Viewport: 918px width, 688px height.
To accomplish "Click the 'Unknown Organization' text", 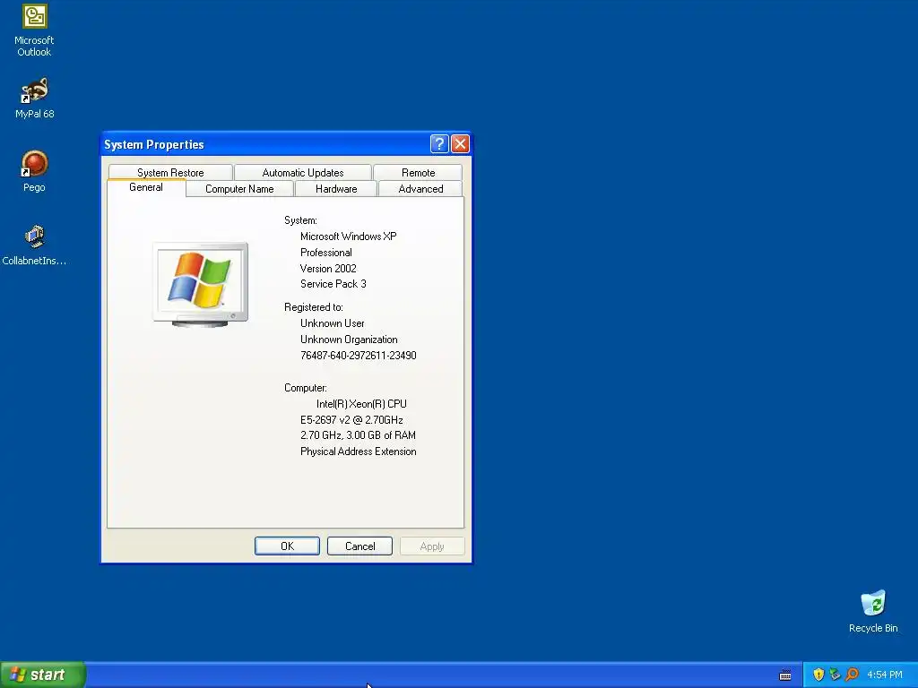I will pyautogui.click(x=349, y=340).
